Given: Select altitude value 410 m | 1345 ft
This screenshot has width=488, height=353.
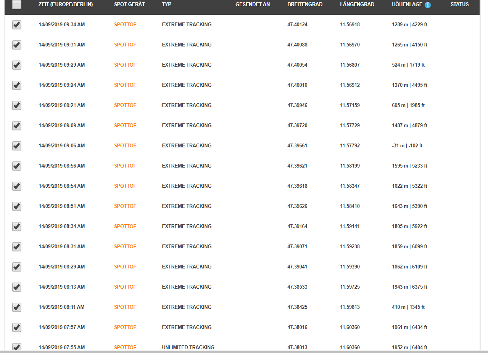Looking at the screenshot, I should pyautogui.click(x=408, y=307).
